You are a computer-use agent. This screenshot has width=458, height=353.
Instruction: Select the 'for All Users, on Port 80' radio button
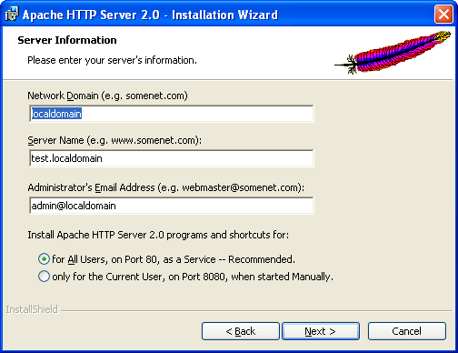pyautogui.click(x=44, y=259)
